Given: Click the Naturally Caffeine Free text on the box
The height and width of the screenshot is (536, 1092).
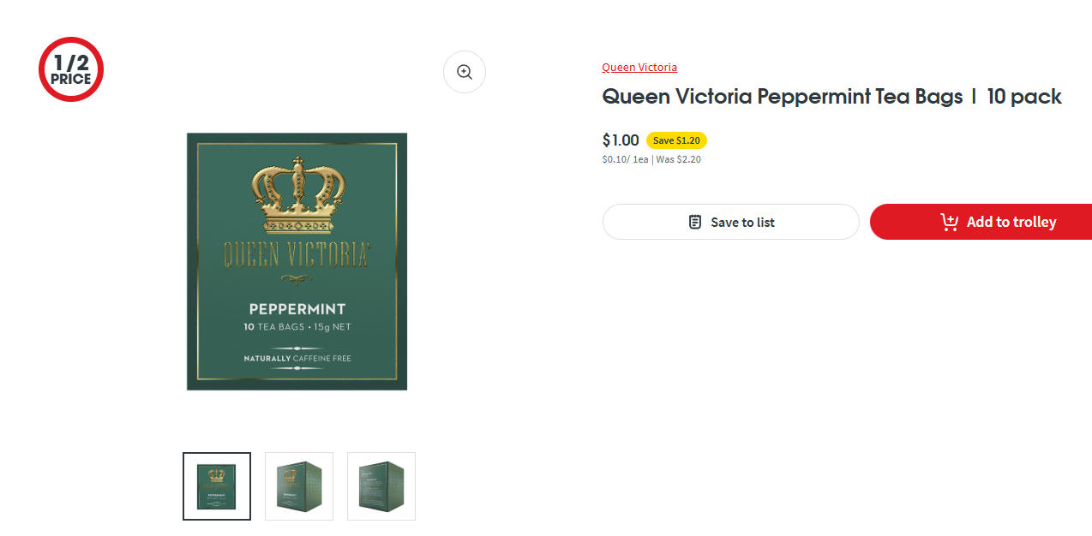Looking at the screenshot, I should [297, 358].
